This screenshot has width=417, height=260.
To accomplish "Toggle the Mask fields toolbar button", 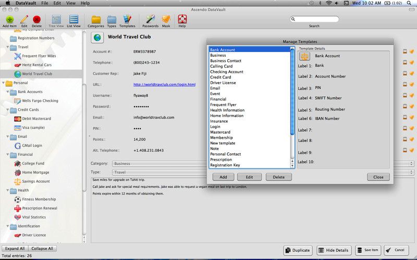I will point(166,19).
